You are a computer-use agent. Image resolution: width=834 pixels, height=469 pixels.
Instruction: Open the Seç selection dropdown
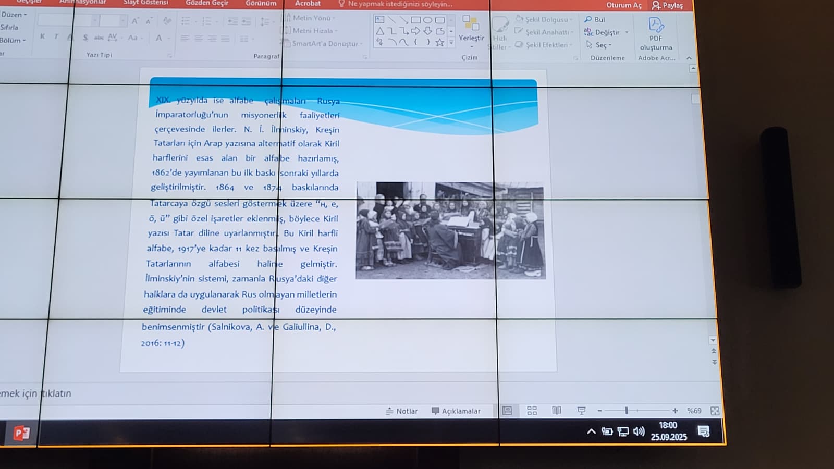pos(599,45)
